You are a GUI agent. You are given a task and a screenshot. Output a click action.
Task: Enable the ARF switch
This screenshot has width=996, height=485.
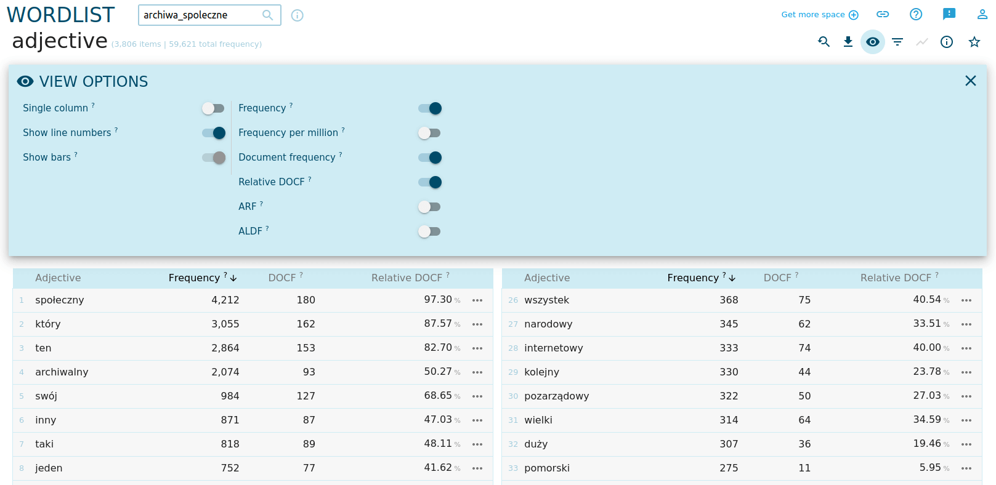[429, 207]
